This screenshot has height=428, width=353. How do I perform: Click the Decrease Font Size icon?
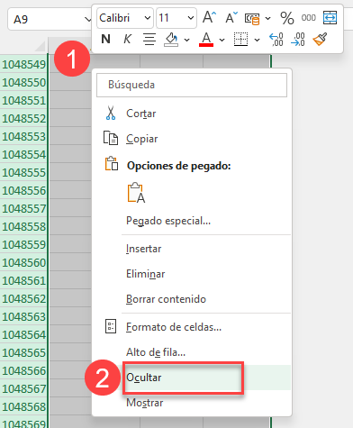click(x=231, y=17)
